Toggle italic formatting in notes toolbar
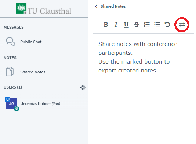The width and height of the screenshot is (196, 144). (x=116, y=24)
